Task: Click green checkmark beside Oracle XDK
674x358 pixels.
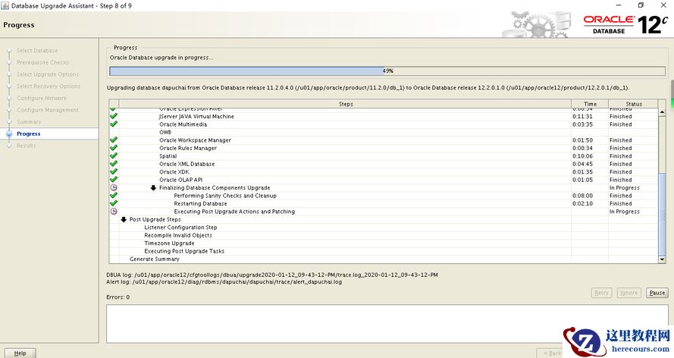Action: coord(114,171)
